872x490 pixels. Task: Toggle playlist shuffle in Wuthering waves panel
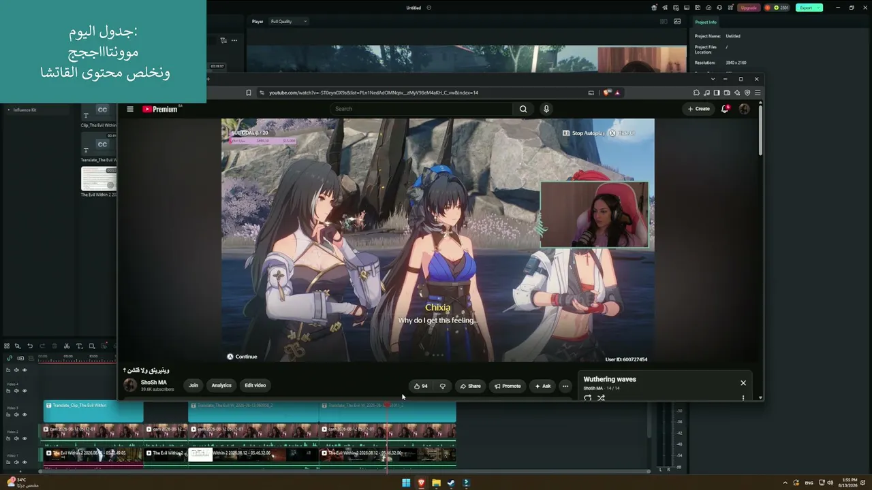[x=601, y=398]
